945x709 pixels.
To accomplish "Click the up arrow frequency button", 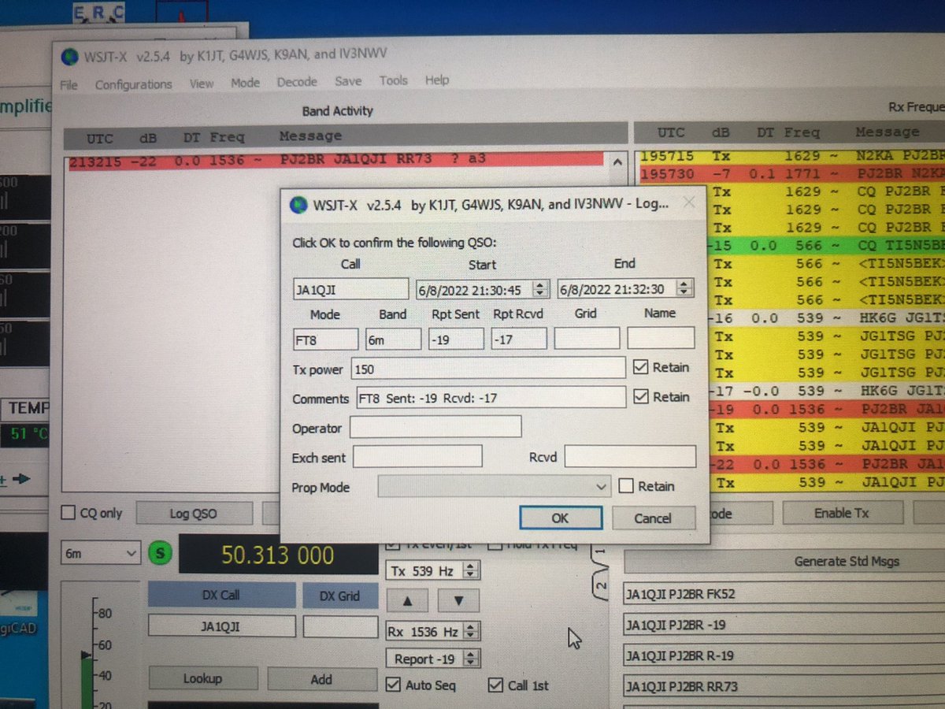I will [407, 600].
